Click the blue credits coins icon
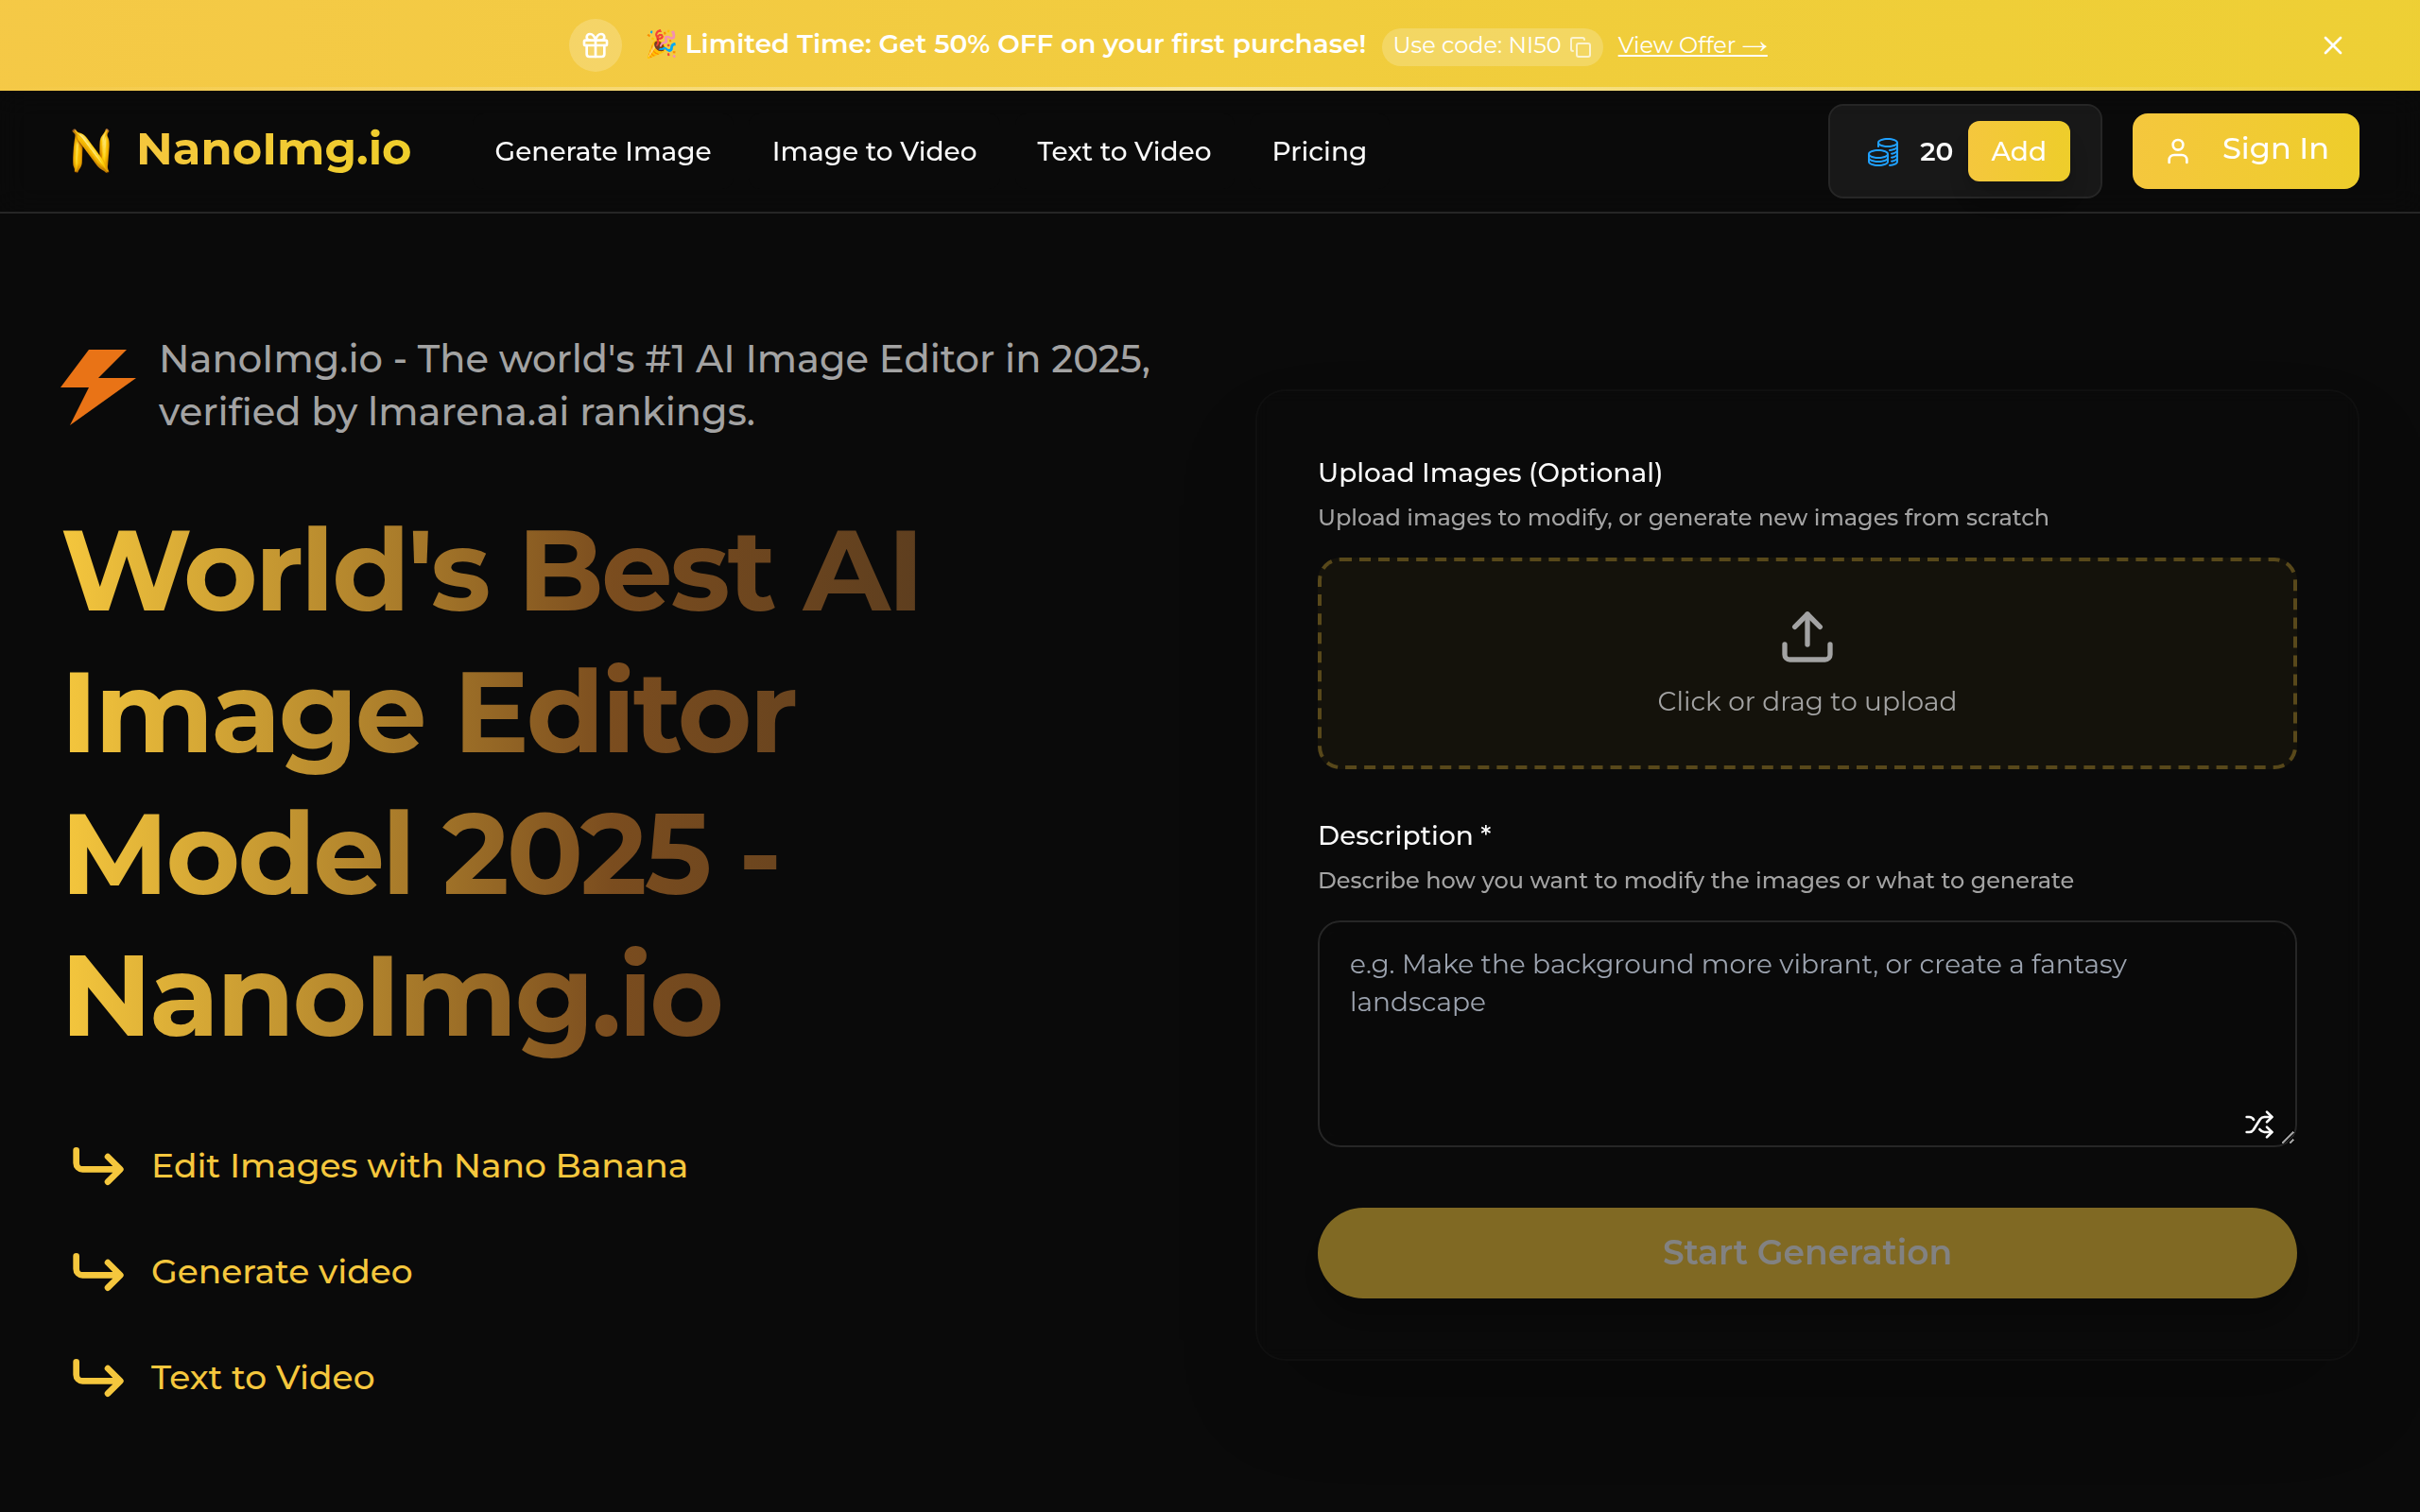The image size is (2420, 1512). (1883, 152)
